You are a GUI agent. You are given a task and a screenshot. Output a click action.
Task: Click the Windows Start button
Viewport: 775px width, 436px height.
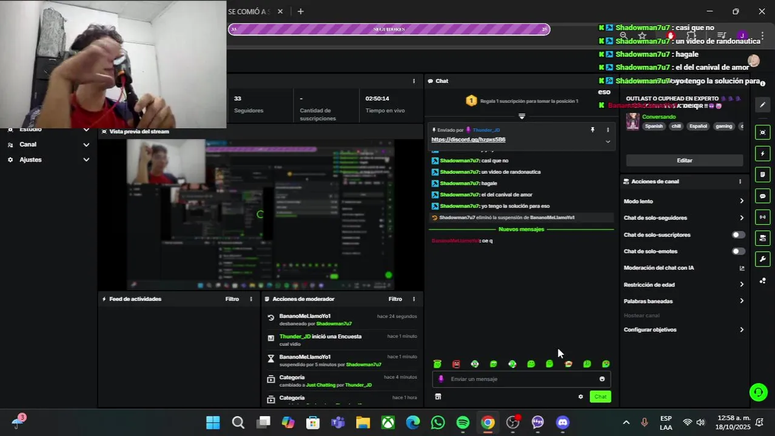tap(213, 423)
